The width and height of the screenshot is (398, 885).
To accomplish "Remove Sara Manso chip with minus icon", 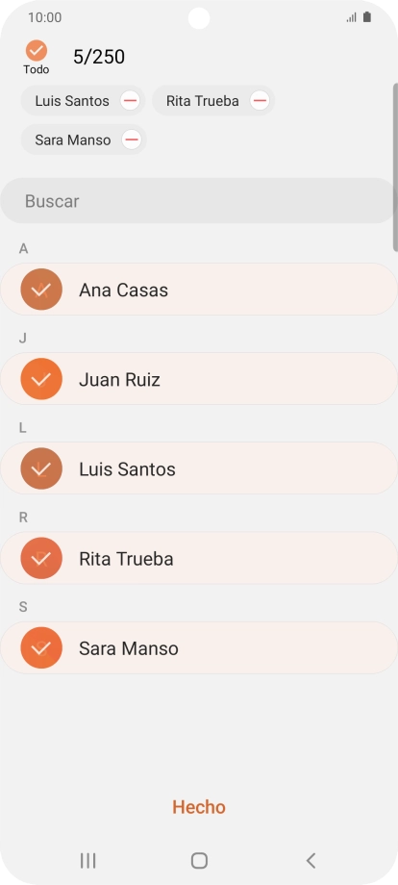I will point(132,139).
